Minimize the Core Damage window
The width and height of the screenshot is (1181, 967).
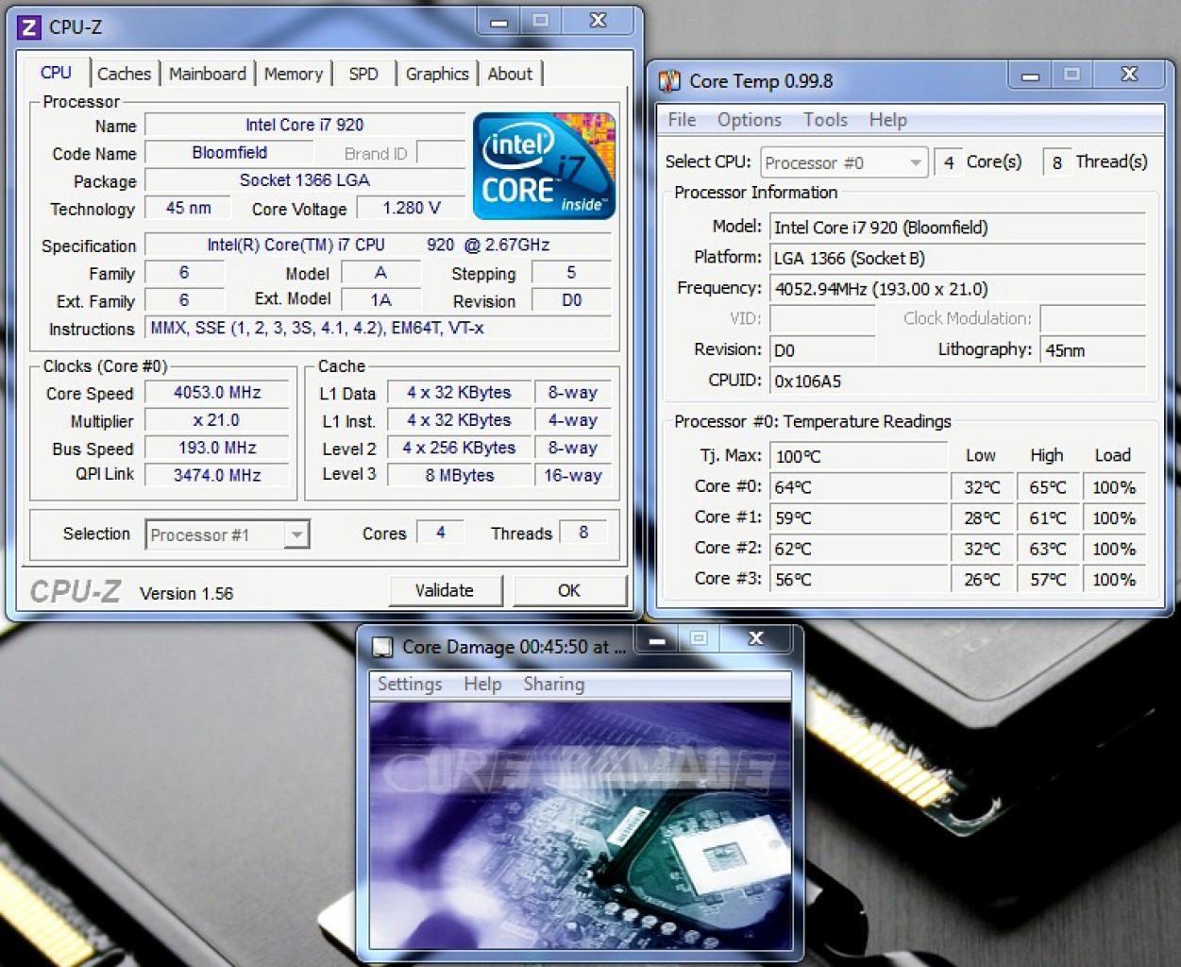(x=657, y=639)
